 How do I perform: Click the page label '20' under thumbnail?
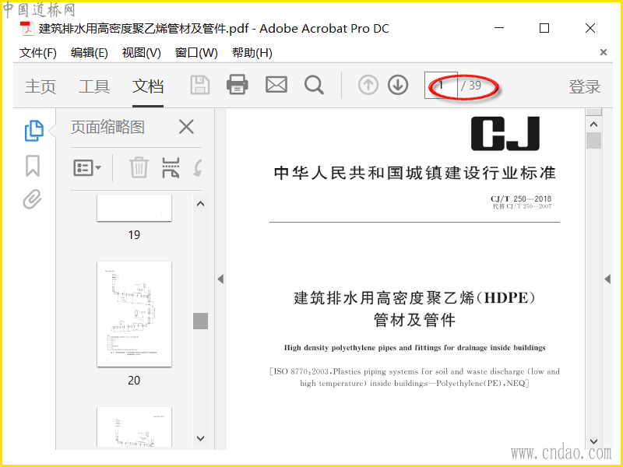pos(134,381)
